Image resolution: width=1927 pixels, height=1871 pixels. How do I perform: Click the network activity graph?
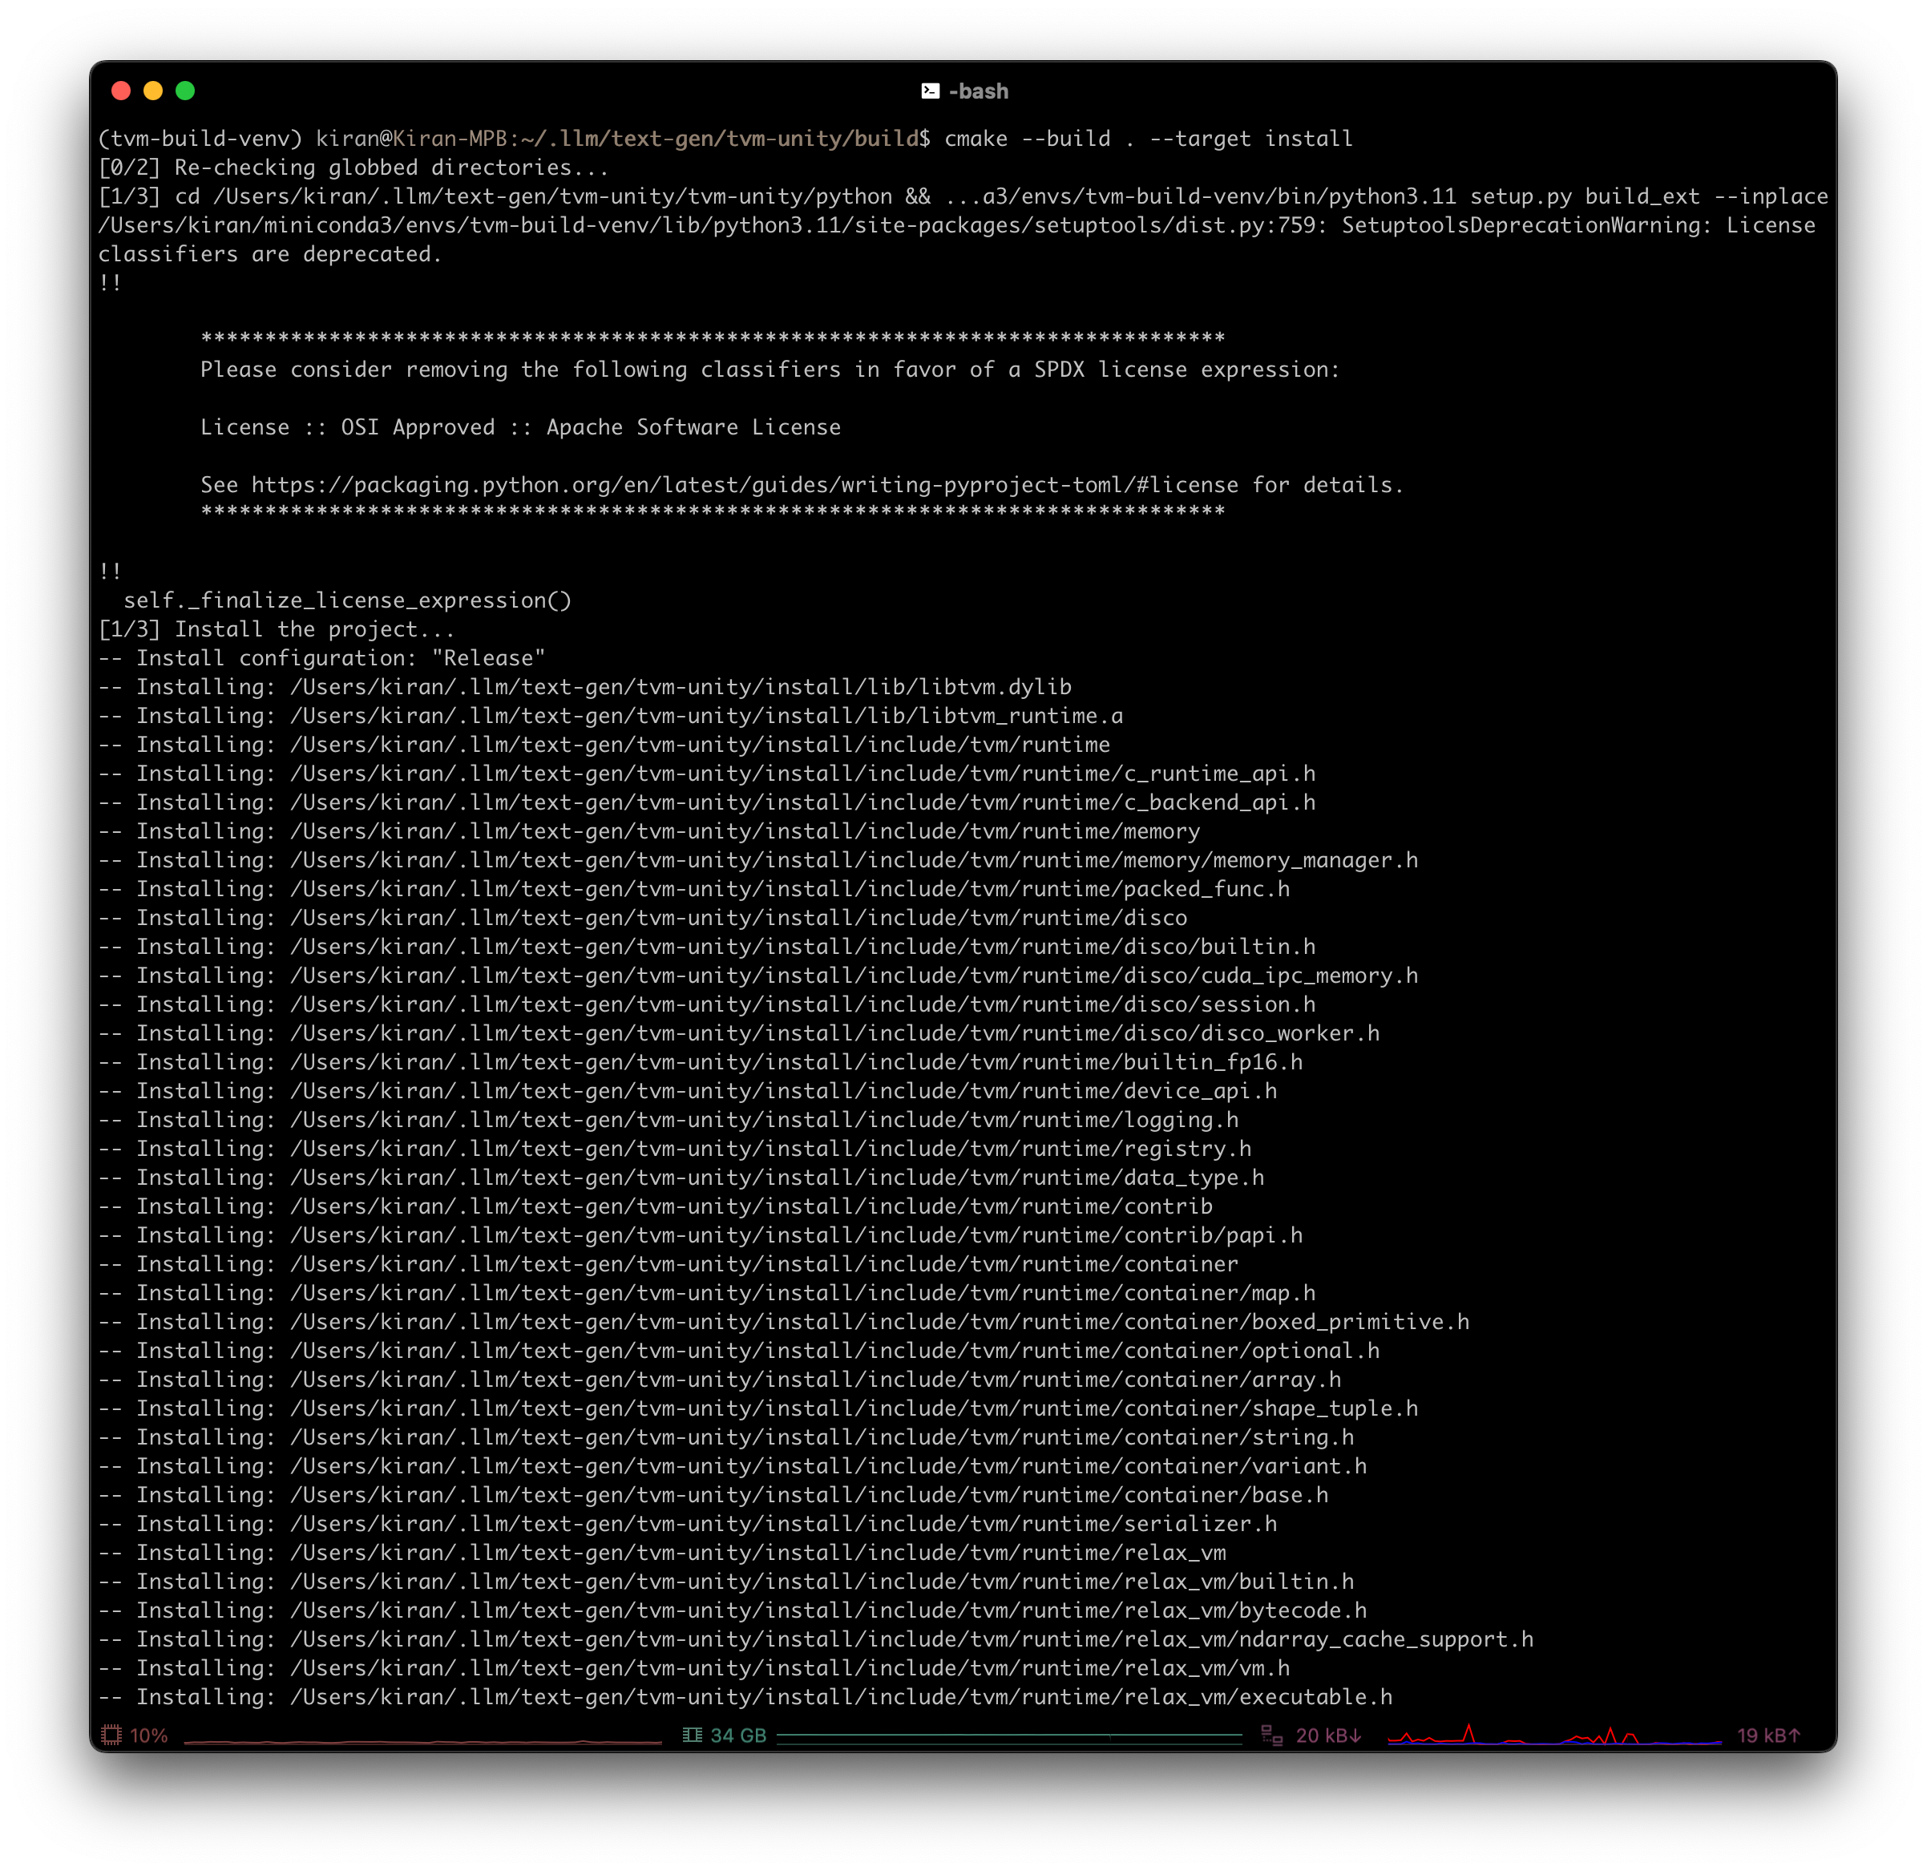click(1554, 1735)
